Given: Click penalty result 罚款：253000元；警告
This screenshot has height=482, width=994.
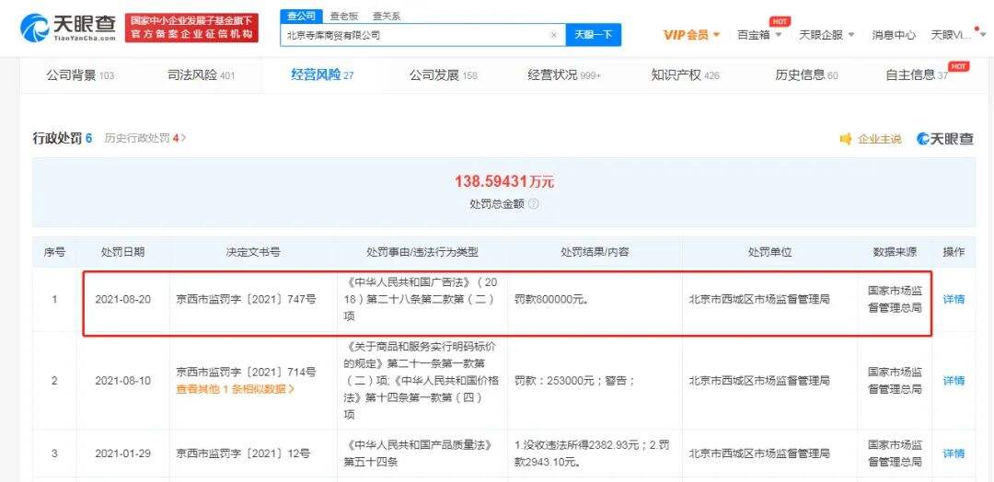Looking at the screenshot, I should 574,381.
